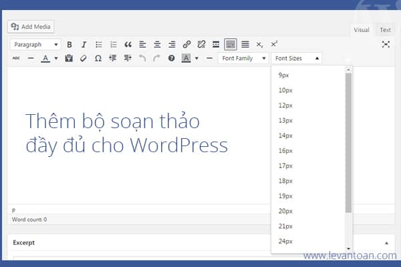Insert special character with the omega icon
This screenshot has height=267, width=401.
[x=98, y=58]
